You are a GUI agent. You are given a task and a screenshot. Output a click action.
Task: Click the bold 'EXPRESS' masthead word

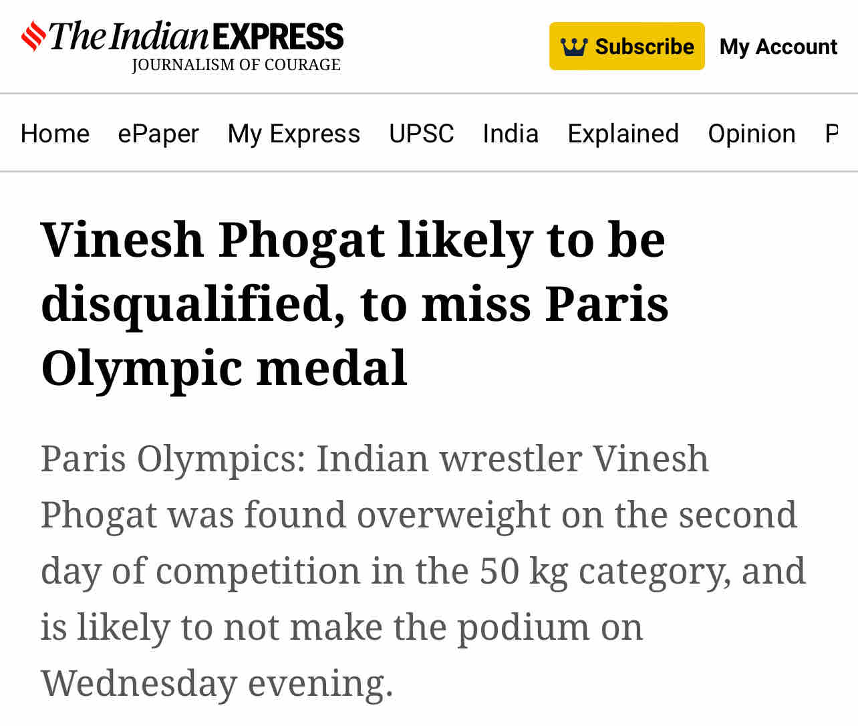pyautogui.click(x=278, y=36)
